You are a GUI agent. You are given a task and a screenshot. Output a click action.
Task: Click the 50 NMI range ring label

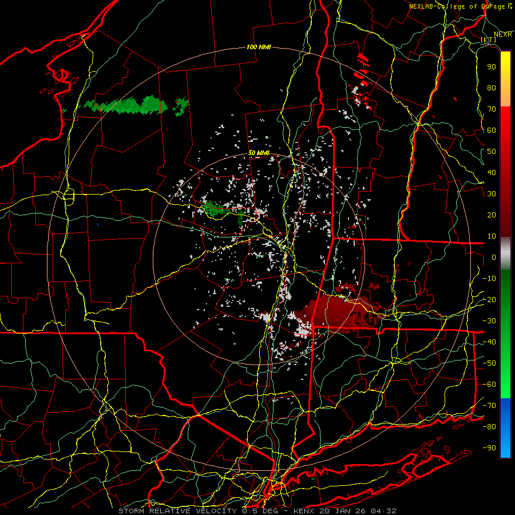pyautogui.click(x=259, y=153)
